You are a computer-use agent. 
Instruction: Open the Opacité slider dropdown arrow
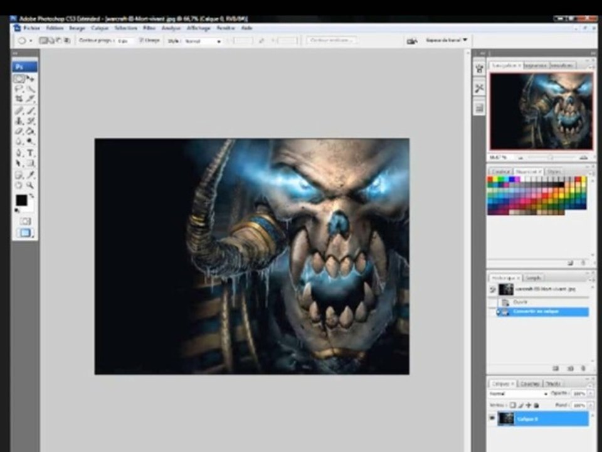(589, 394)
